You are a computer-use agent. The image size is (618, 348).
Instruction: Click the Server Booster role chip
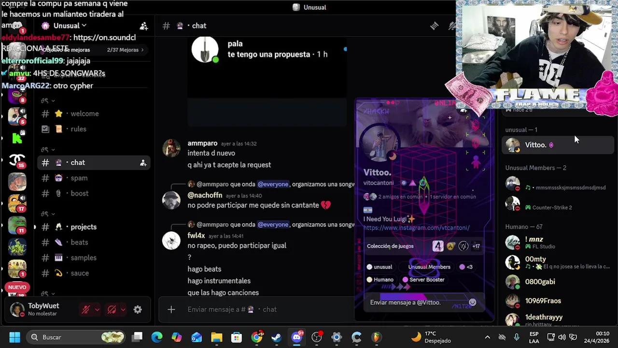point(423,279)
